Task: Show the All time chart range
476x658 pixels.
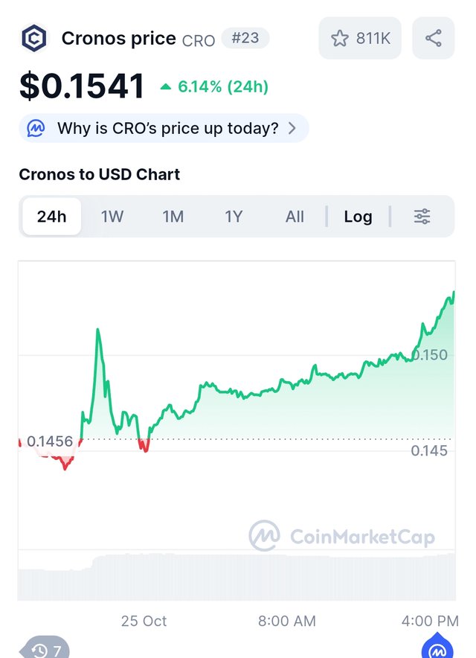Action: coord(295,217)
